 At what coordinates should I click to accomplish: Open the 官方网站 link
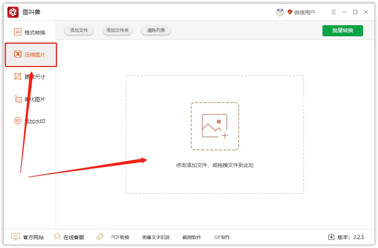[33, 237]
